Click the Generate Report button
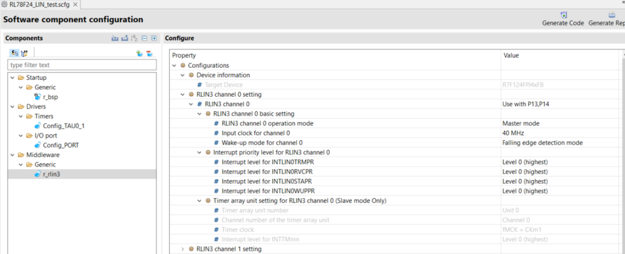 click(608, 19)
